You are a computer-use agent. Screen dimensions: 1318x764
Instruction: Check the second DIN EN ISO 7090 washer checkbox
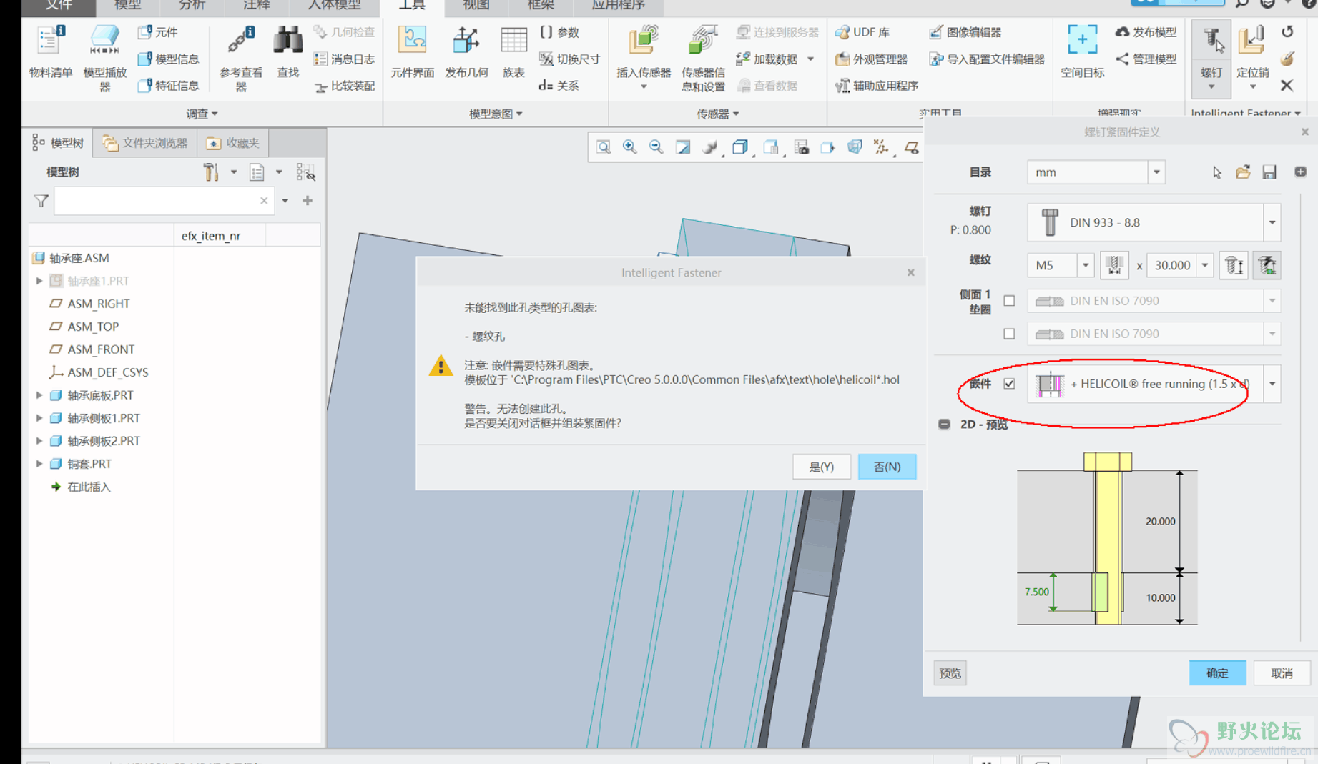coord(1009,334)
